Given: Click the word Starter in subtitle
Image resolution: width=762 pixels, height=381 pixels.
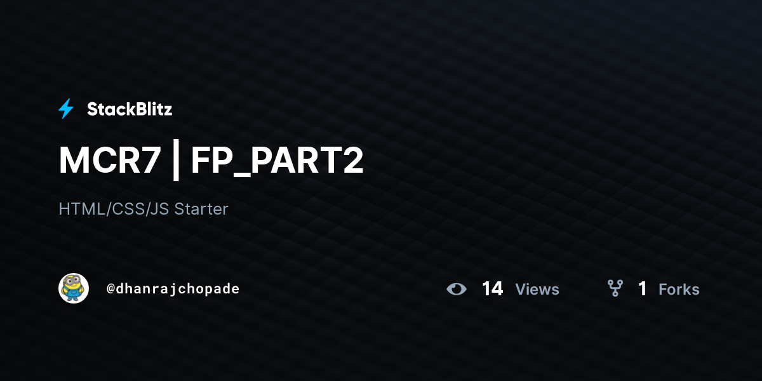Looking at the screenshot, I should pos(201,208).
